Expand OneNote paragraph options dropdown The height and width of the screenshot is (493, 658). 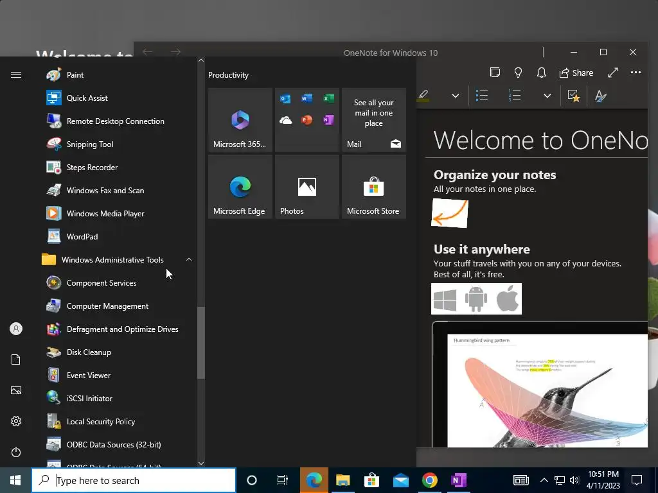547,96
